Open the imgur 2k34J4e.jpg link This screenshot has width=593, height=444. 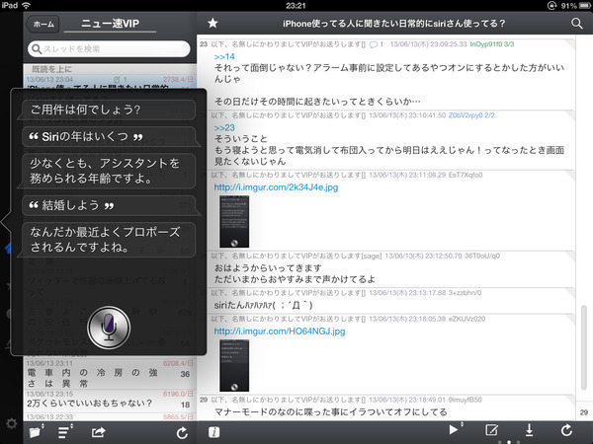click(x=276, y=187)
